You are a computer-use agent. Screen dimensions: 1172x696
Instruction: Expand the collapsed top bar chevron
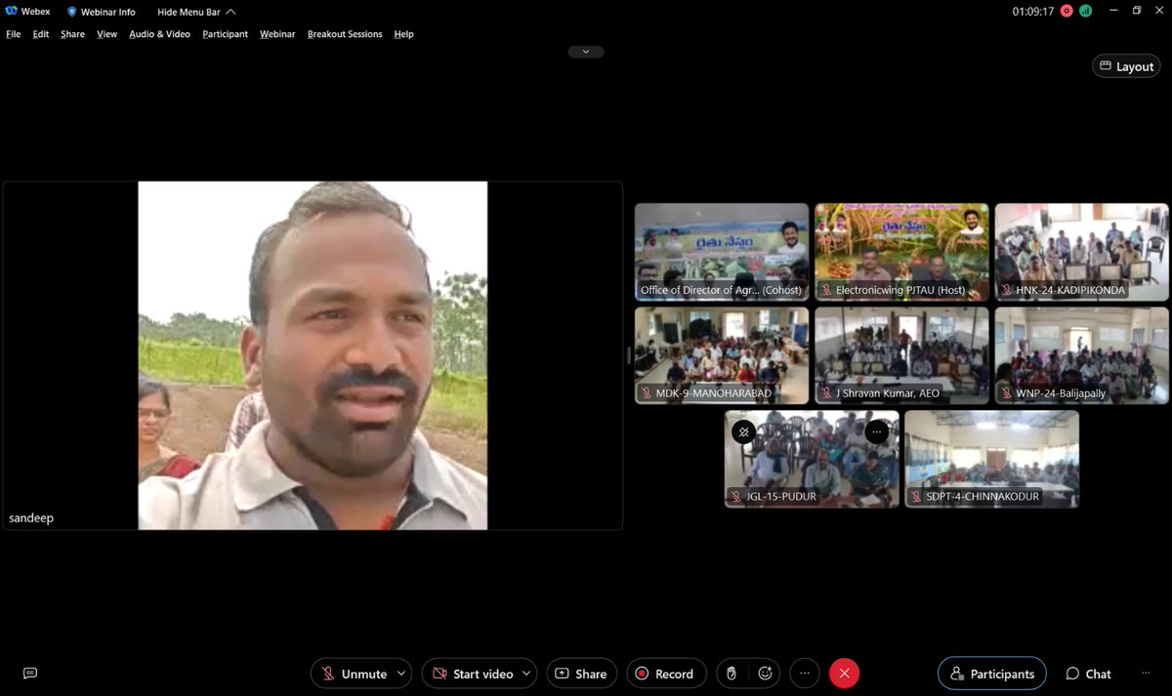coord(586,52)
